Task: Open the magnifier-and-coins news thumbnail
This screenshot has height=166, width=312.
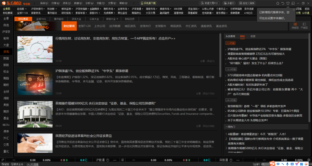Action: click(35, 49)
